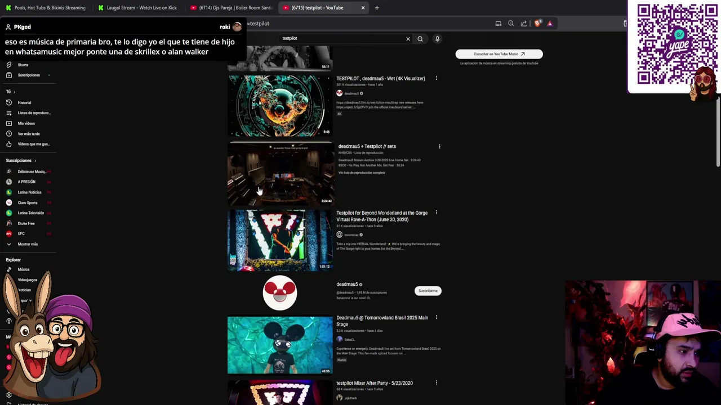Expand Mostrar más in subscriptions list
Viewport: 721px width, 405px height.
pos(28,244)
